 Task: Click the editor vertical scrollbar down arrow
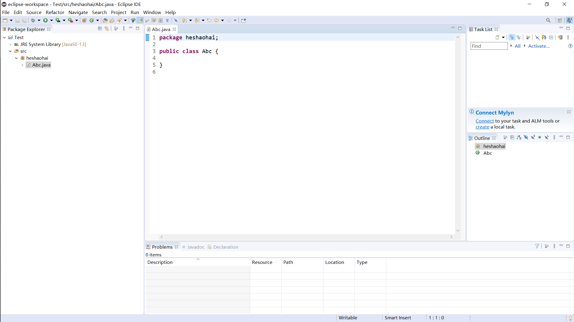[x=458, y=231]
